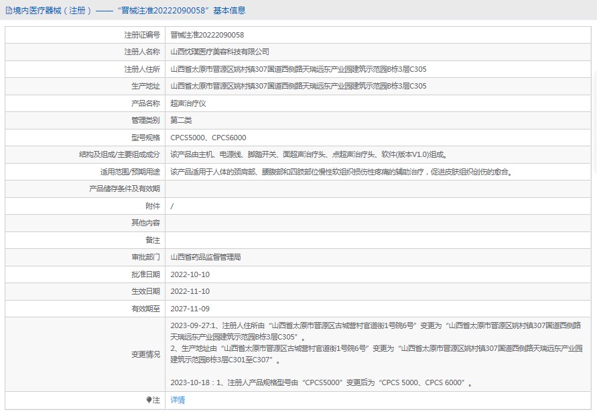Click management category 第二类
597x414 pixels.
click(x=181, y=121)
